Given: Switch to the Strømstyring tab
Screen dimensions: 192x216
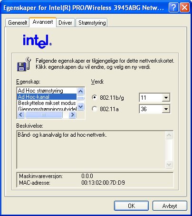Looking at the screenshot, I should pos(92,23).
